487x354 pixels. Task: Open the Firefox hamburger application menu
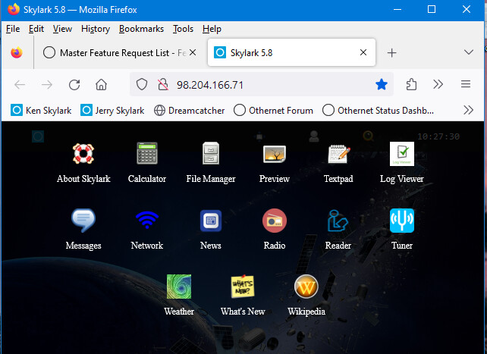[466, 84]
